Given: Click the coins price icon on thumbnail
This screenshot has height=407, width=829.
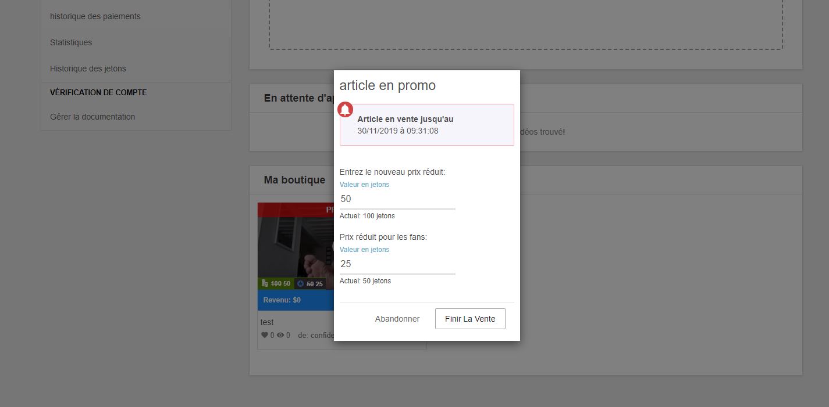Looking at the screenshot, I should 265,283.
